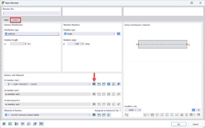Screen dimensions: 205x128
Task: Click the light cyan swatch at member start
Action: coord(6,84)
